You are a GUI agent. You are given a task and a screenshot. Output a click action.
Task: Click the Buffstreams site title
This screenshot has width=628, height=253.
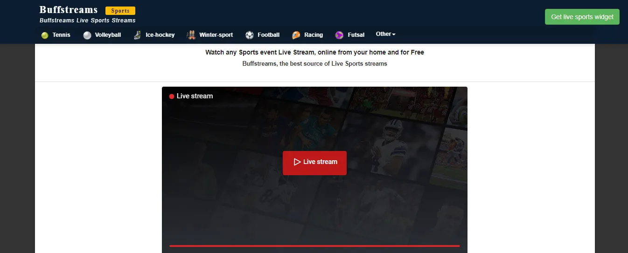coord(69,10)
